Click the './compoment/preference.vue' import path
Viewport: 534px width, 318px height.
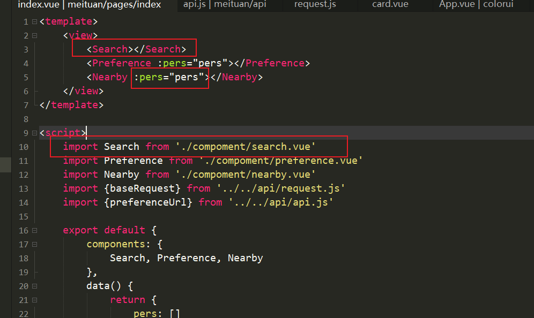[281, 161]
